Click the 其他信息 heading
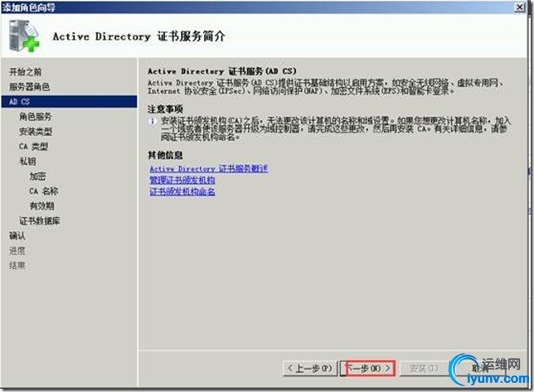The height and width of the screenshot is (392, 534). [x=165, y=155]
